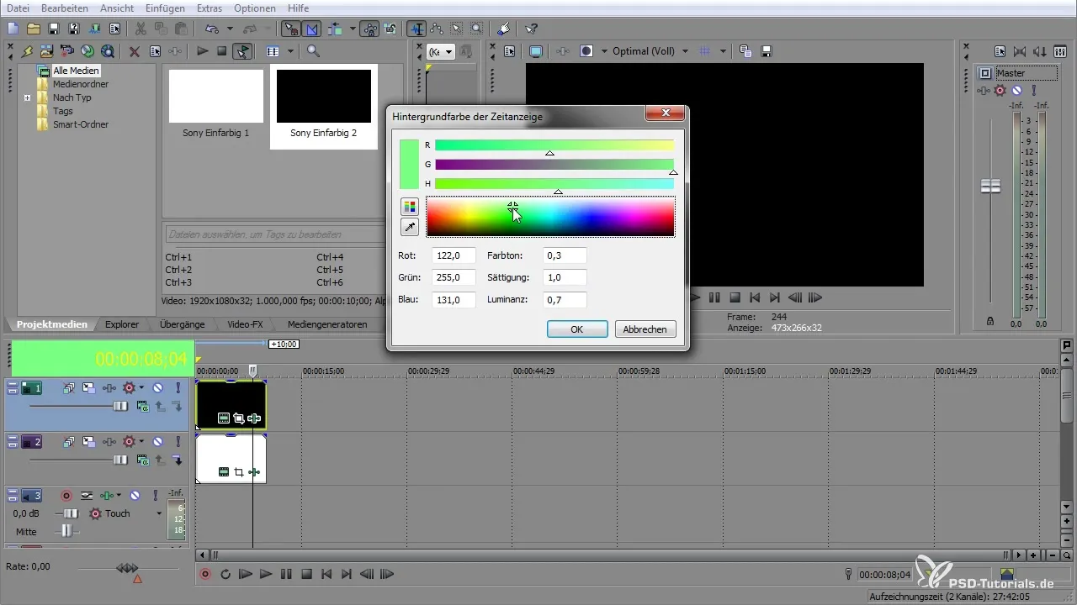1077x605 pixels.
Task: Arm audio track 3 for recording
Action: pos(65,496)
